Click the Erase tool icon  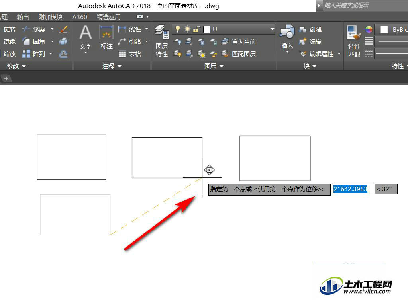tap(63, 29)
